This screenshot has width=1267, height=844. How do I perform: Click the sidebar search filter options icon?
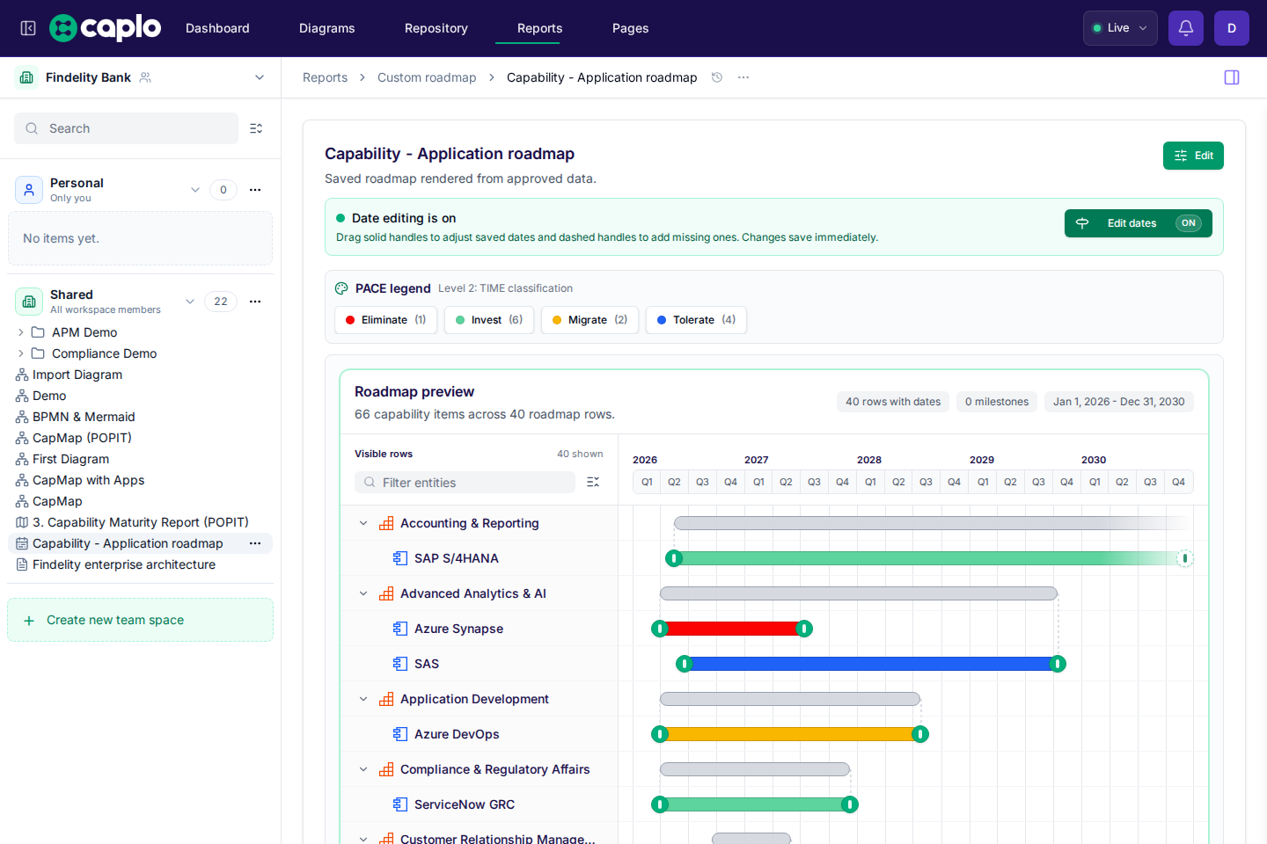256,128
